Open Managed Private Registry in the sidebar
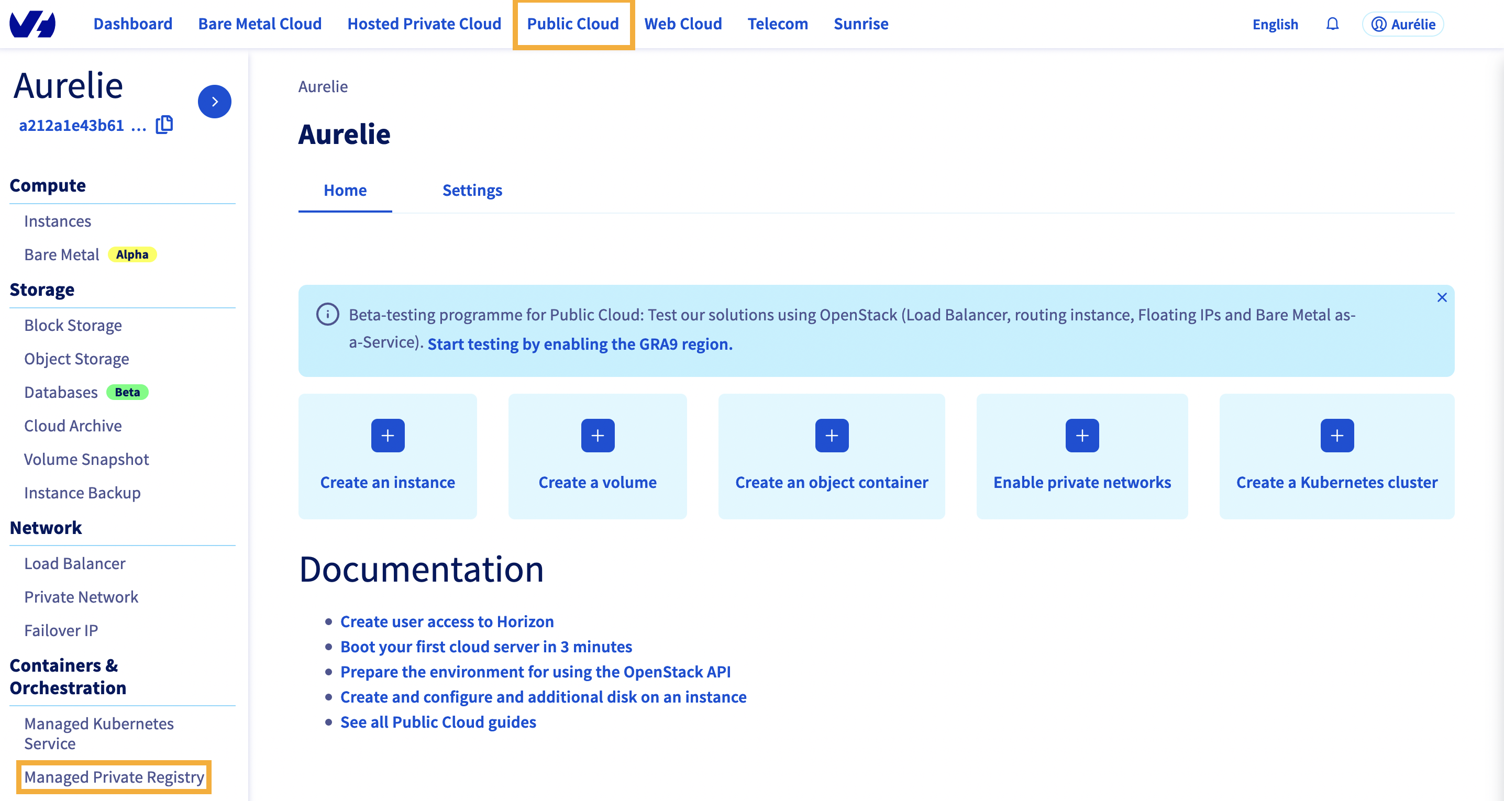Viewport: 1504px width, 801px height. (x=115, y=777)
